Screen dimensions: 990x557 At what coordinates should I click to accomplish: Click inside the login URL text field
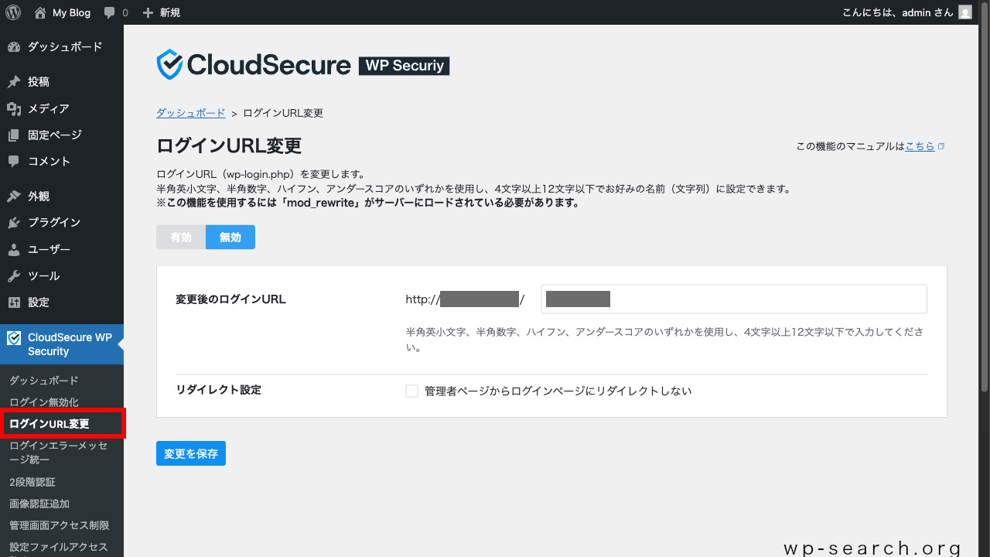click(x=733, y=299)
